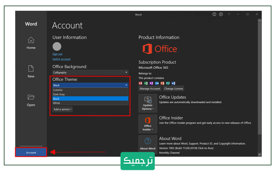Click the vertical scrollbar thumb

pyautogui.click(x=259, y=78)
